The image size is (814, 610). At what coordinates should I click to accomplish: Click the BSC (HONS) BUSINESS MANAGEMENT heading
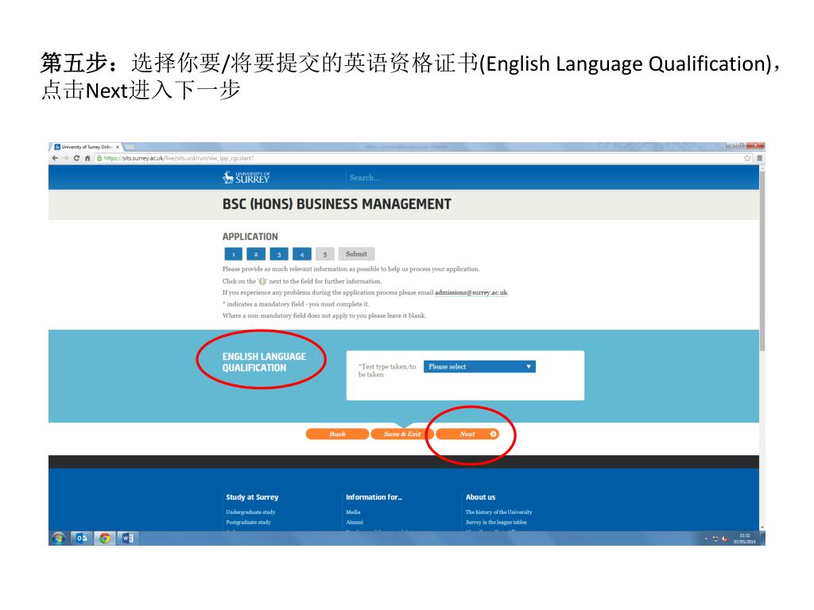click(x=337, y=204)
